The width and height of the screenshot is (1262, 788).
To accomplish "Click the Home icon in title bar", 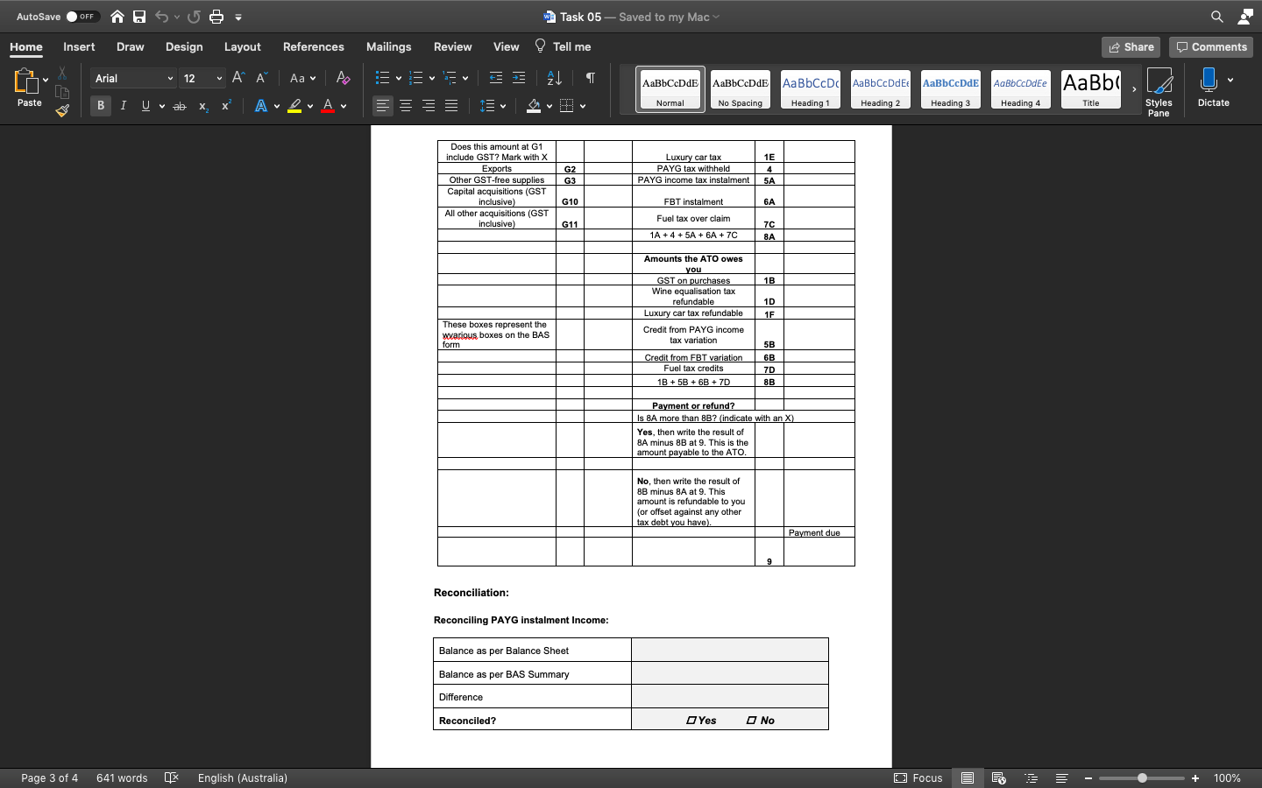I will point(117,17).
